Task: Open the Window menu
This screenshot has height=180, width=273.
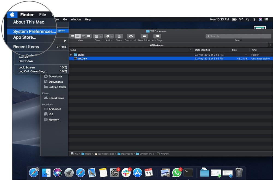Action: coord(76,19)
